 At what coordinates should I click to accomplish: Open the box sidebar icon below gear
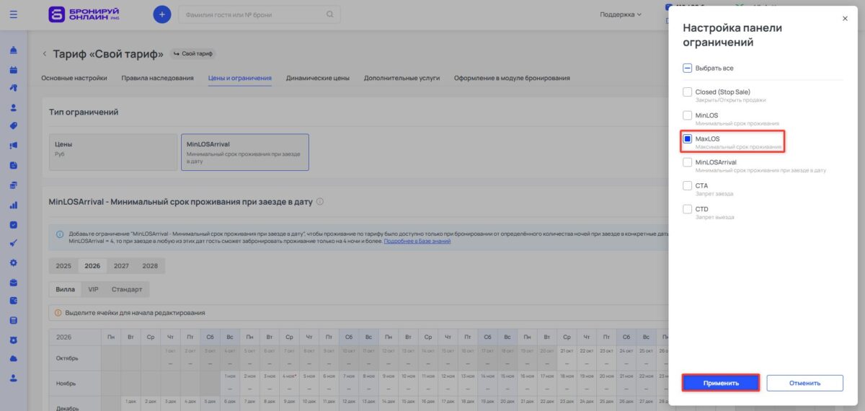14,282
